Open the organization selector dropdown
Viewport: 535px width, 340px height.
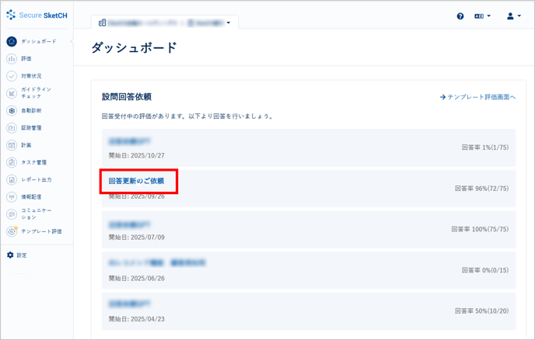165,23
